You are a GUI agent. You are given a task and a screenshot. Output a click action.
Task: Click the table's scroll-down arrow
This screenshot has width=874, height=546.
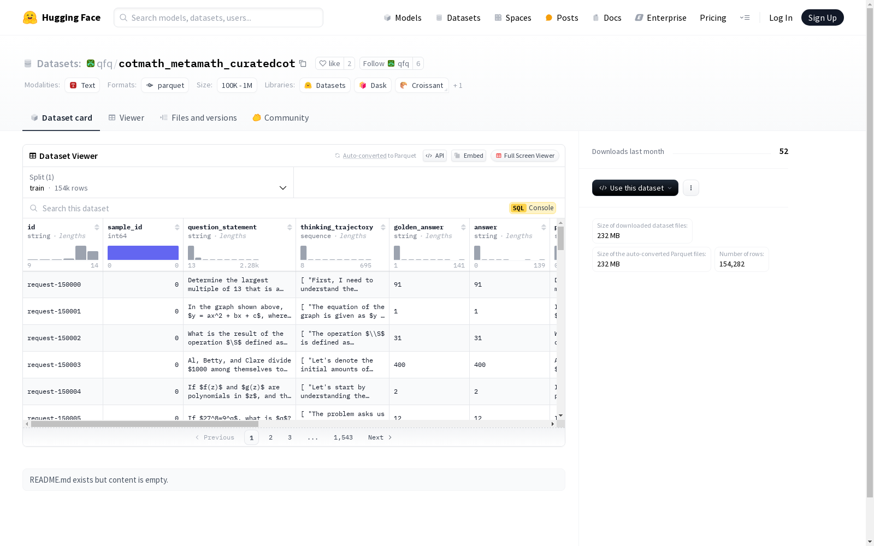(x=560, y=416)
